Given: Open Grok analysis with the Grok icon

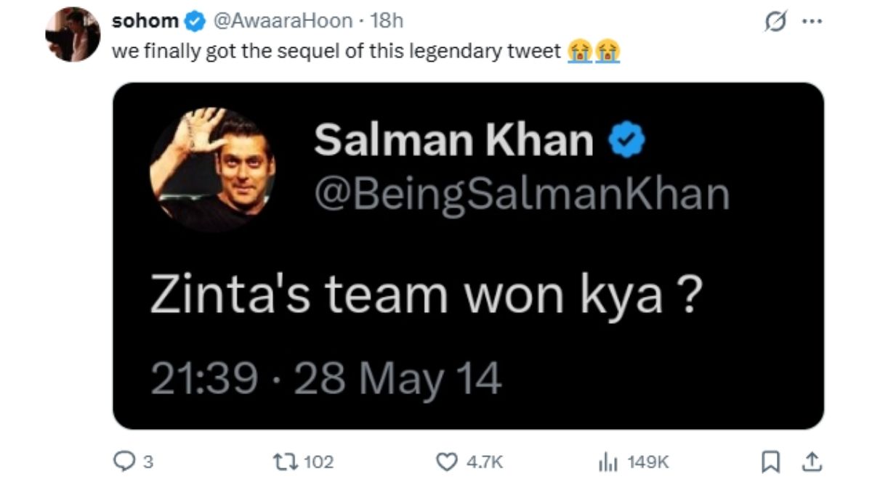Looking at the screenshot, I should click(776, 22).
